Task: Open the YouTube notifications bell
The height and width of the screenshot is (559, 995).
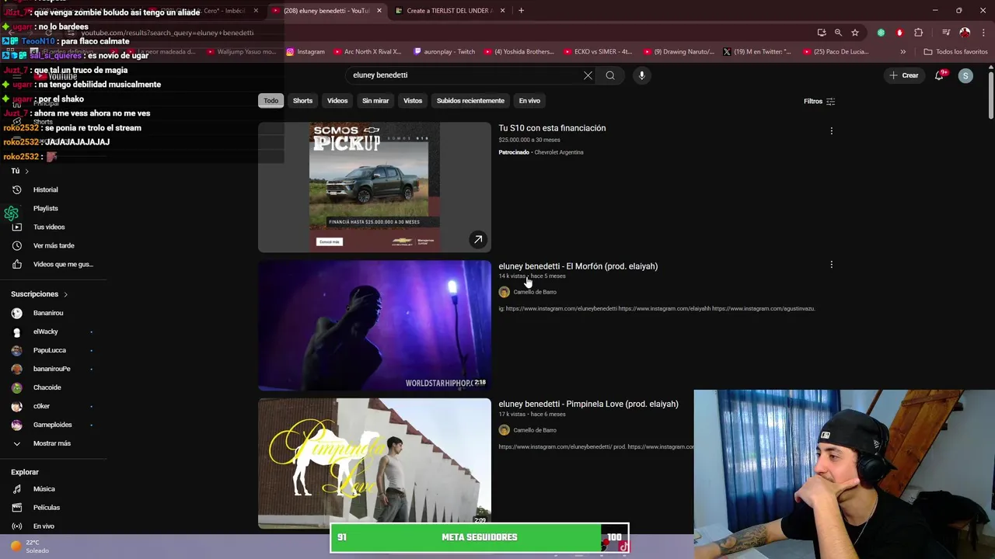Action: (939, 75)
